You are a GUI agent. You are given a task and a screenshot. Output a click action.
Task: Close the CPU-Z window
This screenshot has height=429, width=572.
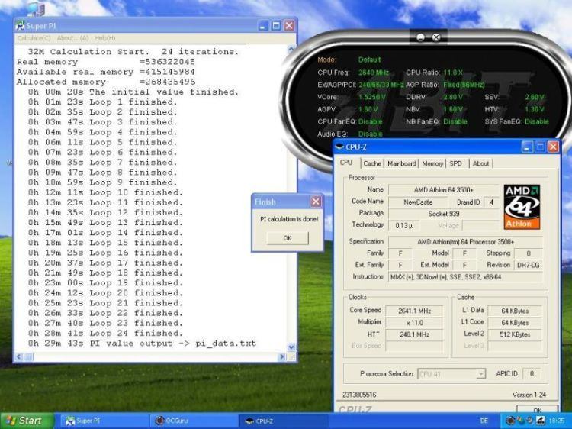tap(553, 147)
